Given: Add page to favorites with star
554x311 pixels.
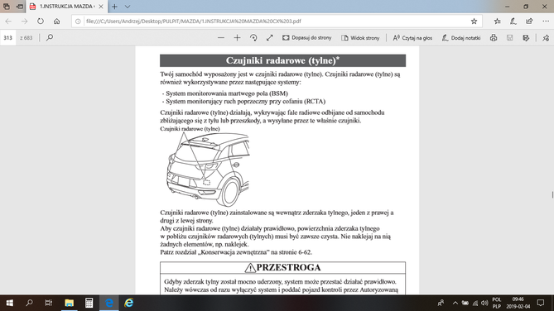Looking at the screenshot, I should [x=474, y=22].
